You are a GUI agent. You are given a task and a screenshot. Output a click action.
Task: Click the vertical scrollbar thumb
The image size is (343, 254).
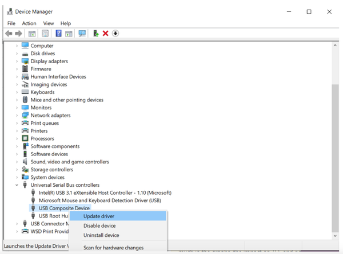pos(335,158)
